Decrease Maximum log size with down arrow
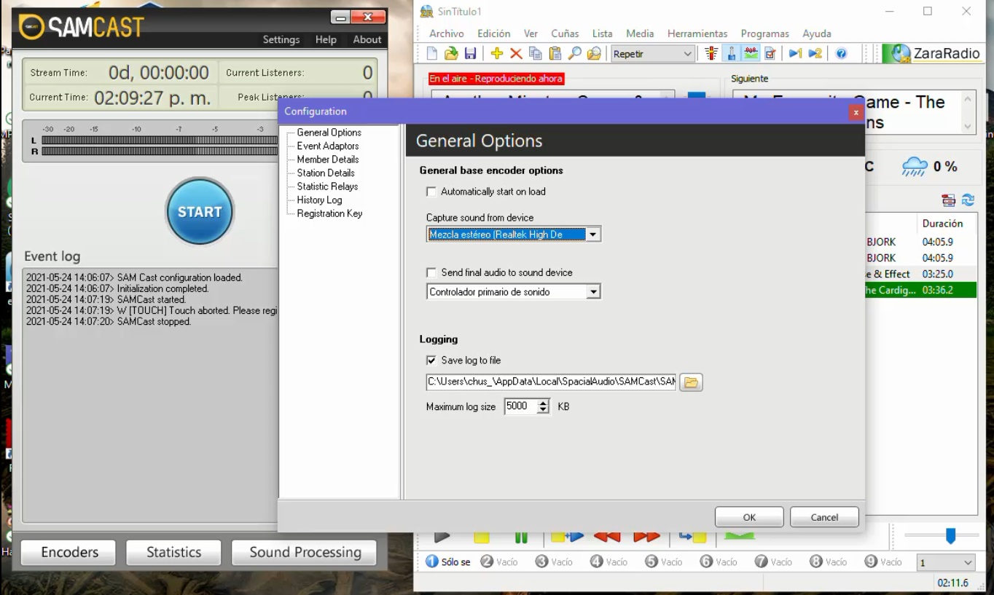The width and height of the screenshot is (994, 595). [x=543, y=410]
